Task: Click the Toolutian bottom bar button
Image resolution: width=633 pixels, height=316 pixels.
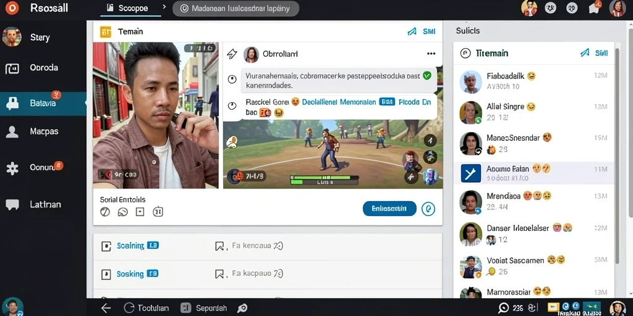Action: (x=147, y=309)
